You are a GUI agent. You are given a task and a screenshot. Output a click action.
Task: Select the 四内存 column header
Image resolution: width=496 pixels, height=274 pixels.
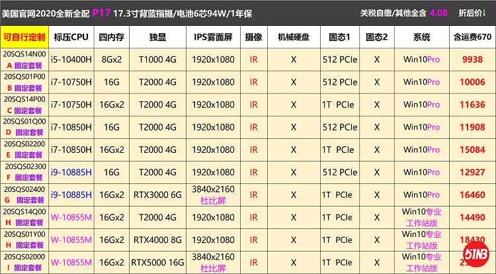coord(110,36)
